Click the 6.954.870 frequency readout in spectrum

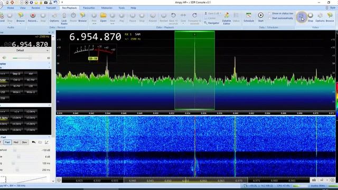tap(95, 37)
